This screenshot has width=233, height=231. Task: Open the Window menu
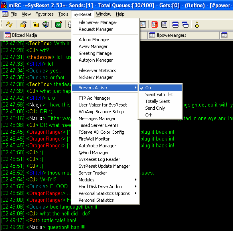(103, 14)
